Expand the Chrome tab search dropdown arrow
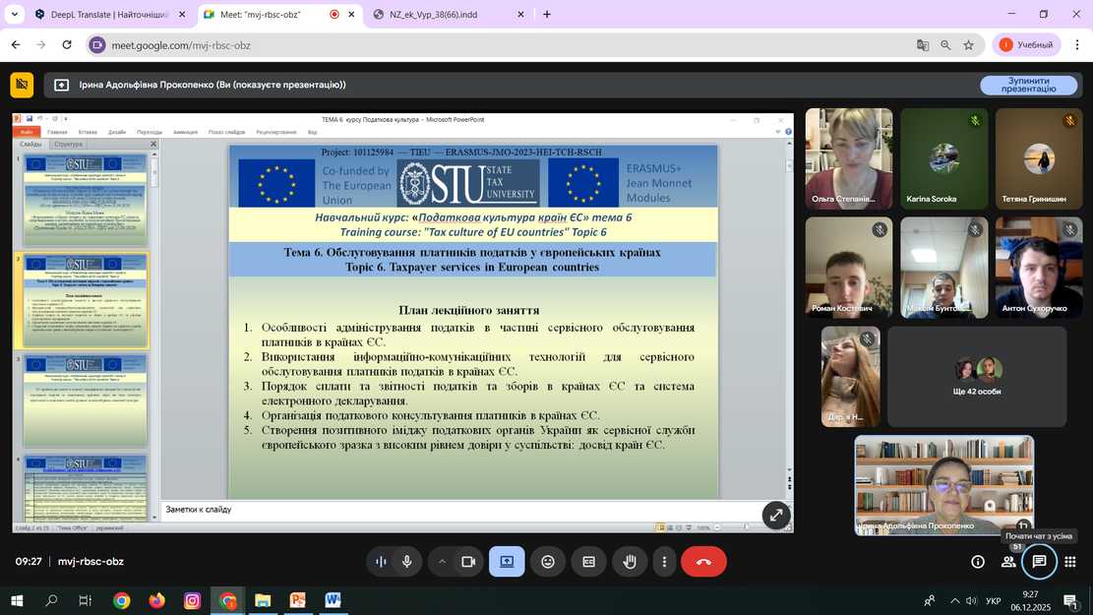Viewport: 1093px width, 615px height. click(14, 15)
